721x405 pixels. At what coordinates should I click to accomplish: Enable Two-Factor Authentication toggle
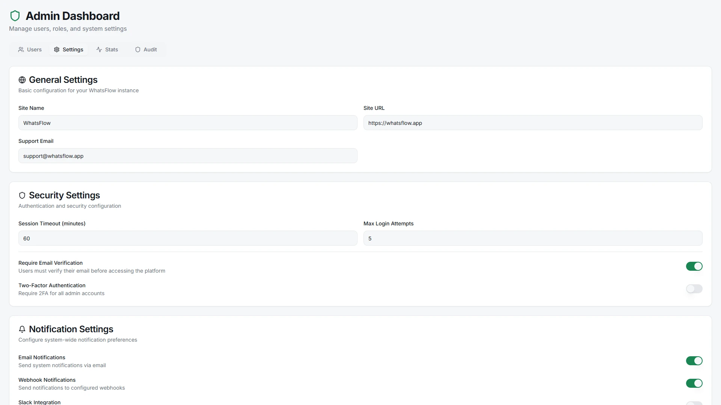tap(694, 289)
